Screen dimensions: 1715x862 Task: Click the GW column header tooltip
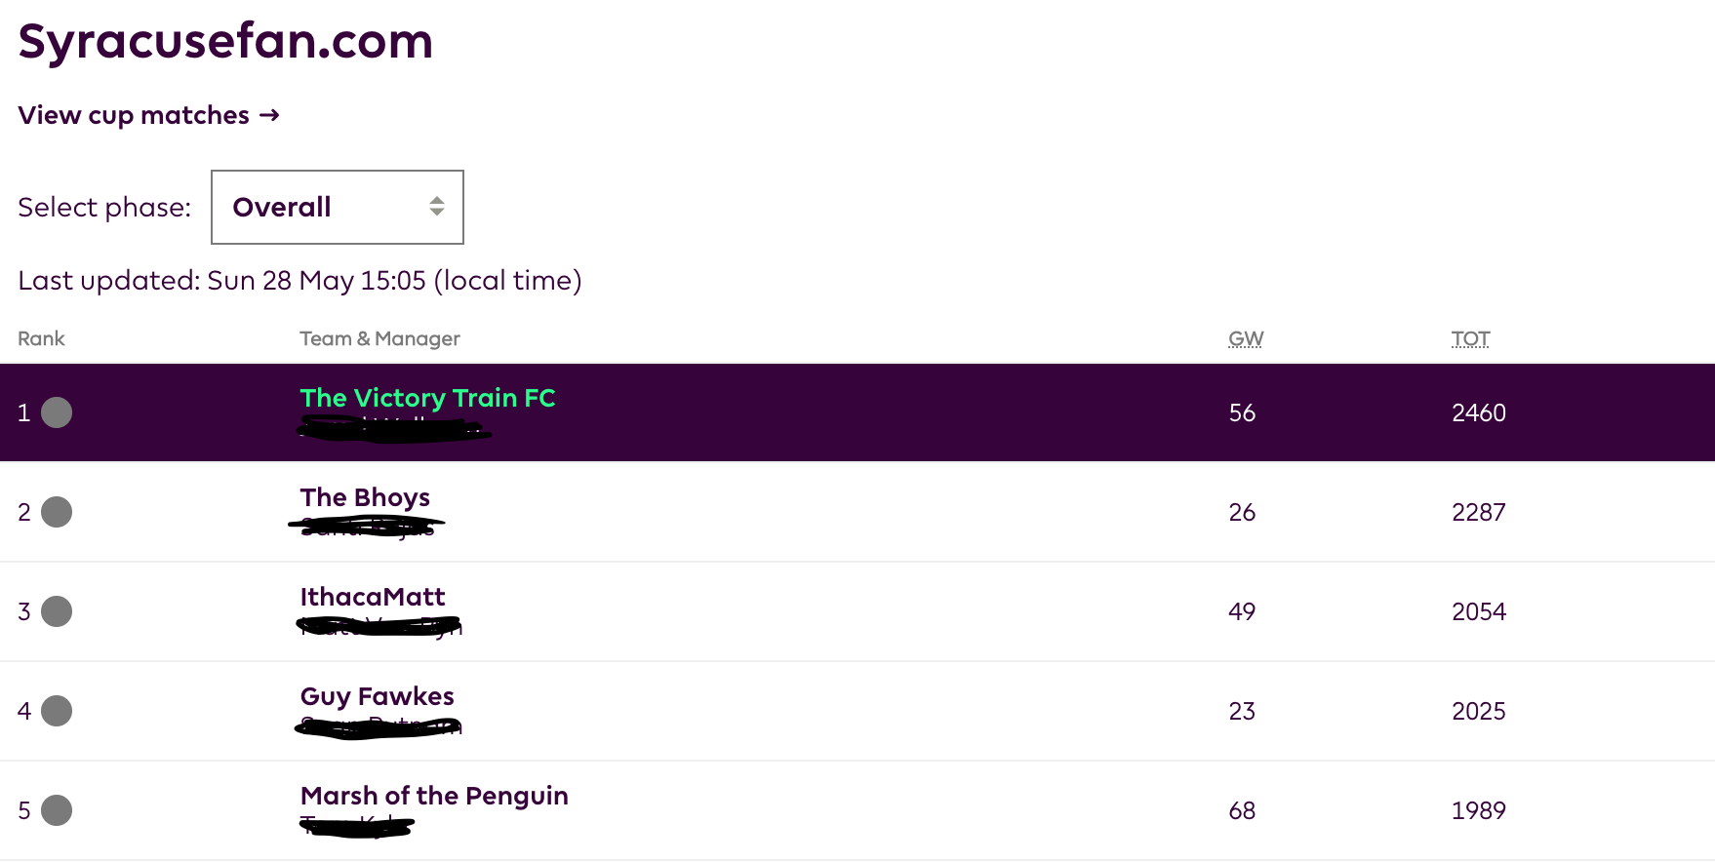1243,338
